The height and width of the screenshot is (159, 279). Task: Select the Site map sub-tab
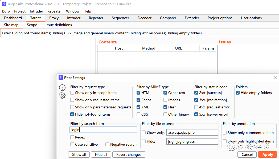(11, 25)
